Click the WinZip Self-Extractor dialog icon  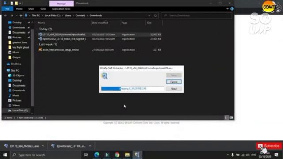105,76
